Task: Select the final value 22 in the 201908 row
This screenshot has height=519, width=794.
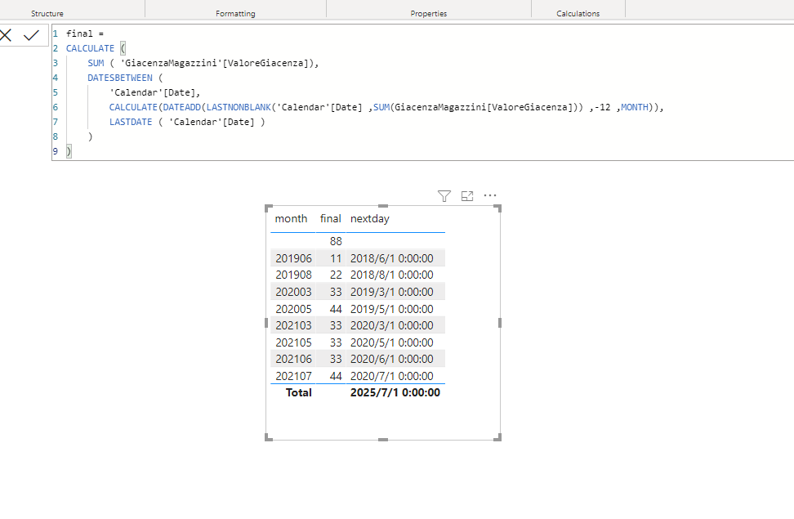Action: pyautogui.click(x=336, y=275)
